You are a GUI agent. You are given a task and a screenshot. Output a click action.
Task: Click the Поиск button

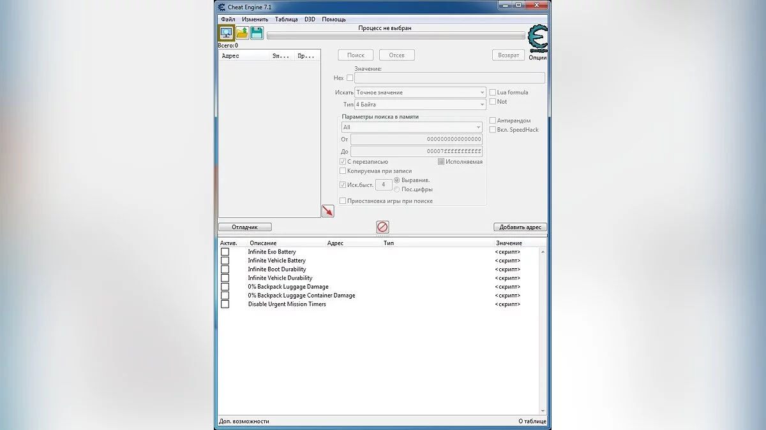tap(356, 55)
